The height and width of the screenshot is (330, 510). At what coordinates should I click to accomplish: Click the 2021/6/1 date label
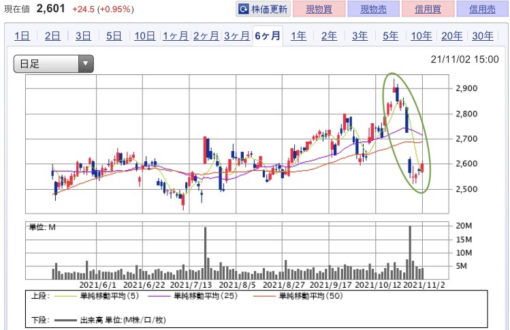(x=97, y=285)
